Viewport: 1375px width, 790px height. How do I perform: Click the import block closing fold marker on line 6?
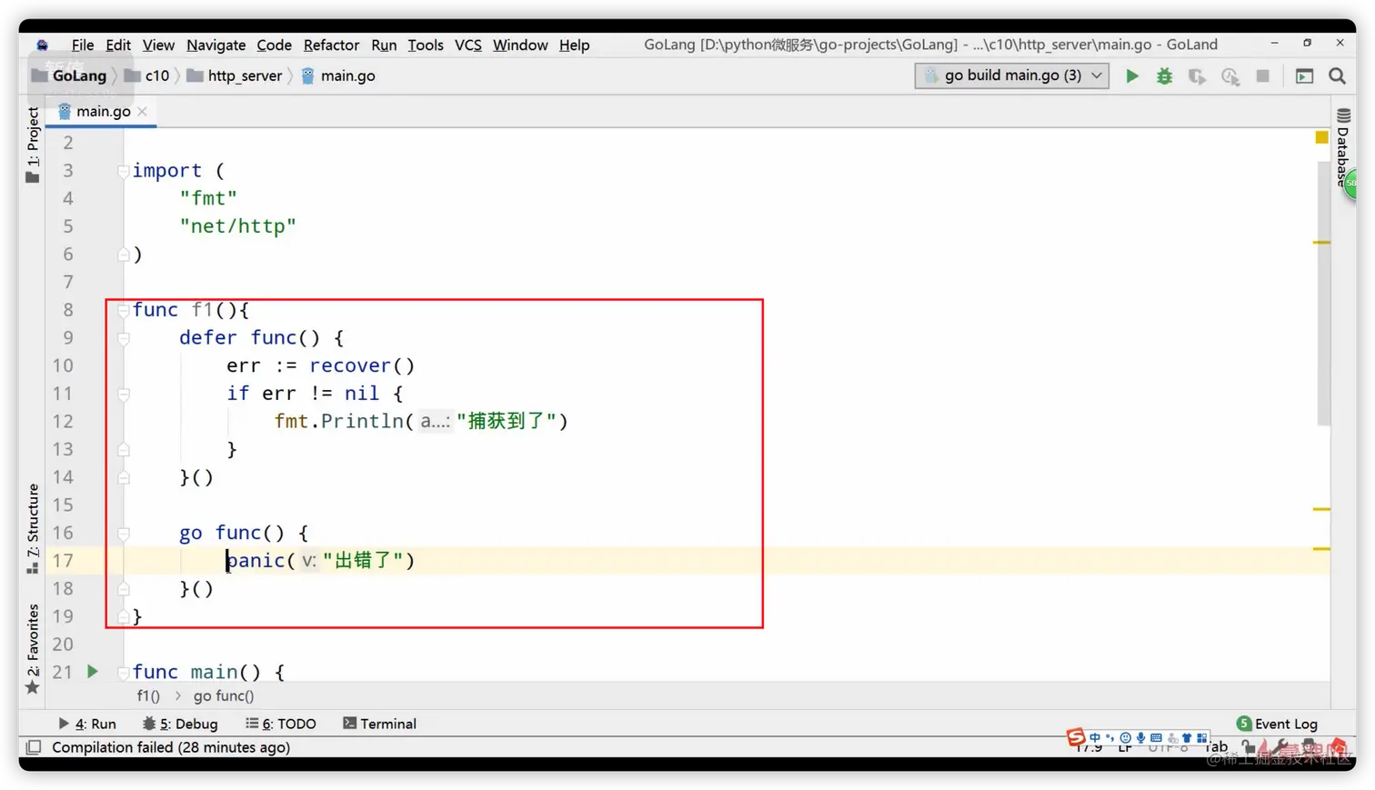[x=123, y=255]
